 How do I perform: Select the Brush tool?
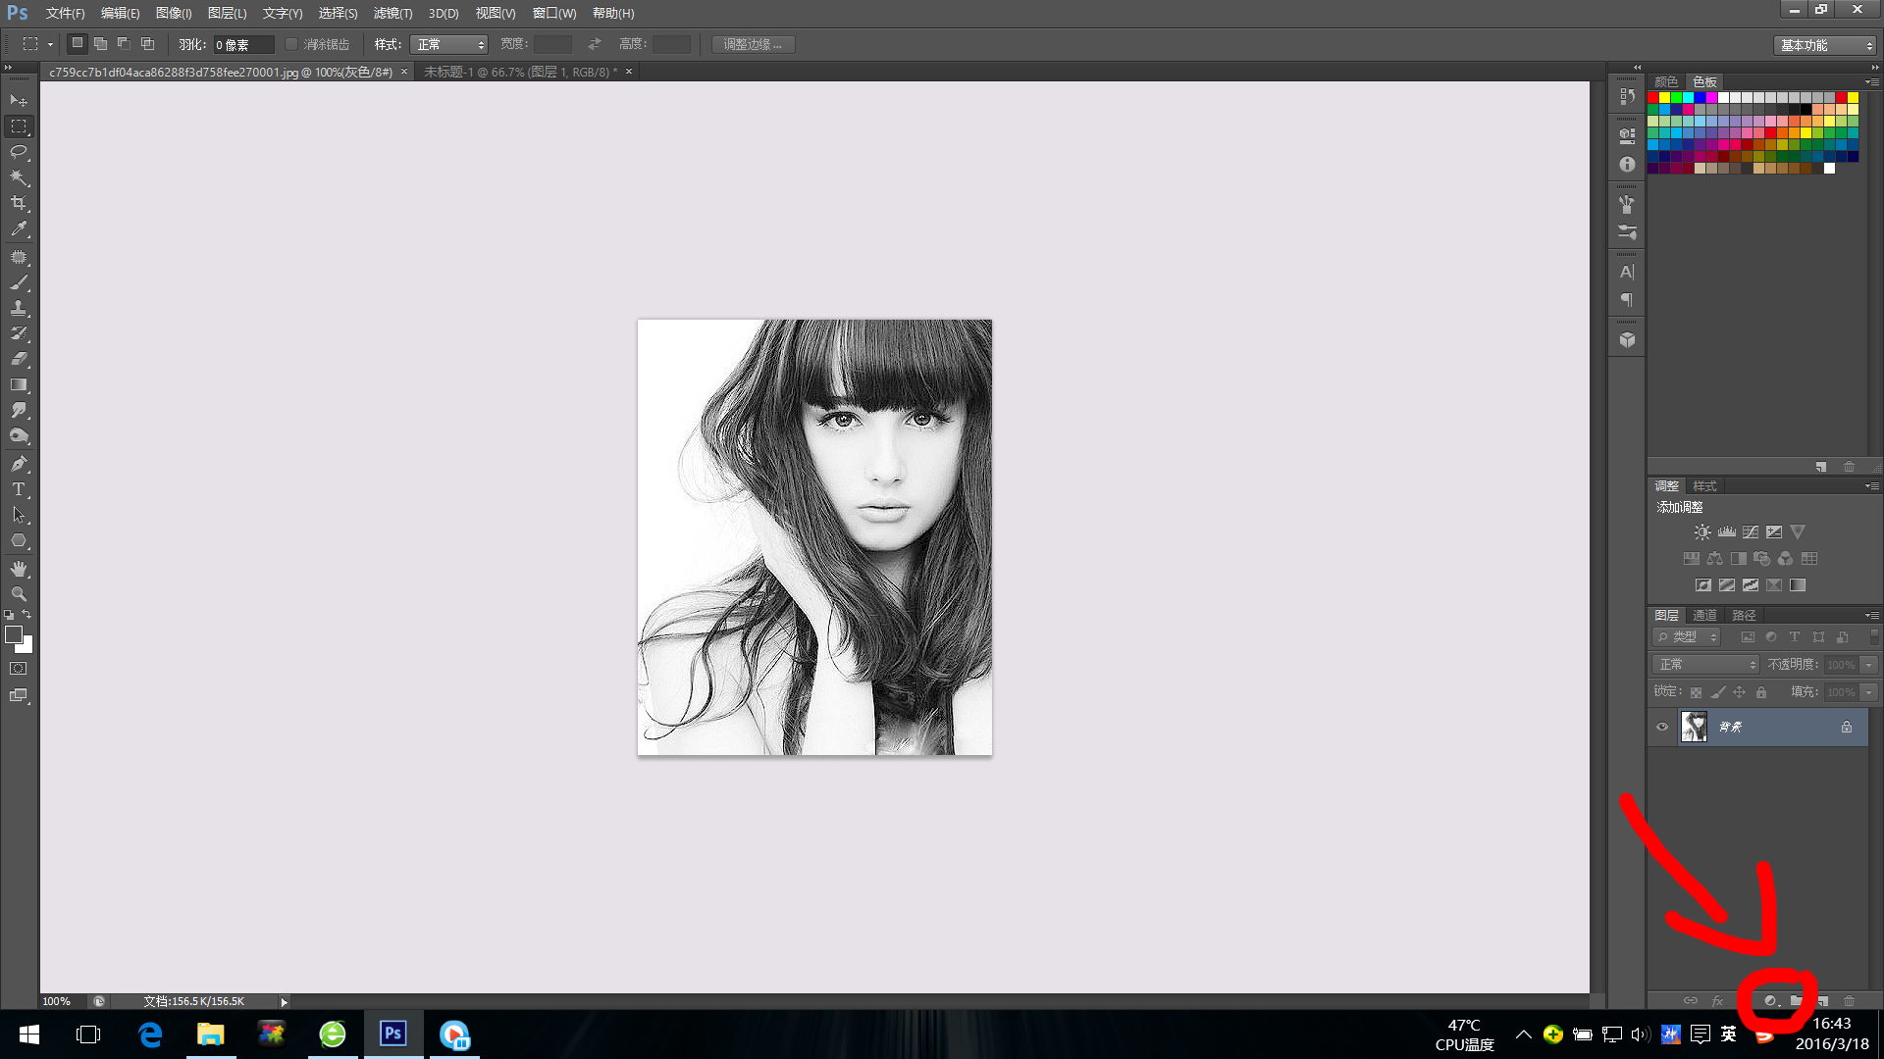point(19,282)
